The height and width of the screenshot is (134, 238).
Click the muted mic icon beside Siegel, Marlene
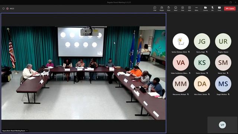tap(229, 94)
